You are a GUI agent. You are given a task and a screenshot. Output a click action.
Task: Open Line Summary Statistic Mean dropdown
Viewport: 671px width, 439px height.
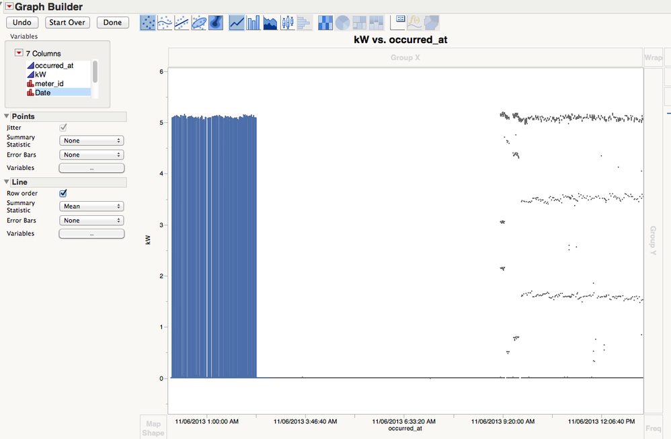point(91,206)
